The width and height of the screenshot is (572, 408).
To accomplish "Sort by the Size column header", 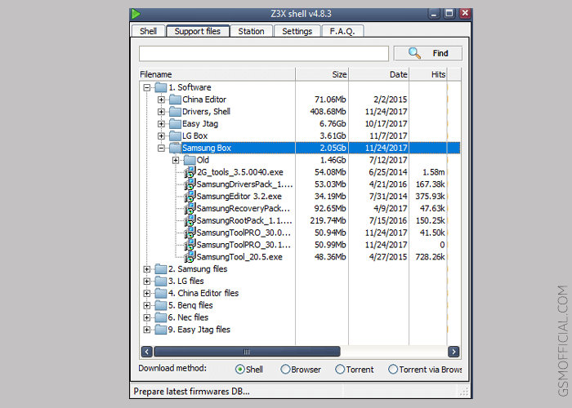I will coord(322,74).
